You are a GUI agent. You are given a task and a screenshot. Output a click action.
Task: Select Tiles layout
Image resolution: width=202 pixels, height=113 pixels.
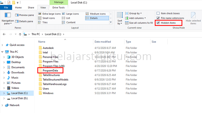coord(43,22)
